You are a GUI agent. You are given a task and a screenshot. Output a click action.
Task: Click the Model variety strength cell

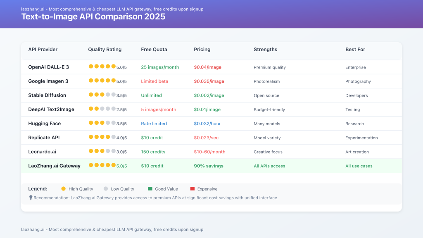pyautogui.click(x=267, y=138)
